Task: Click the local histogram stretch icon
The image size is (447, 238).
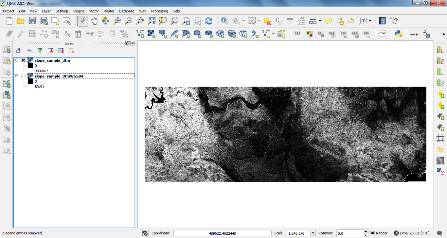Action: coord(440,72)
